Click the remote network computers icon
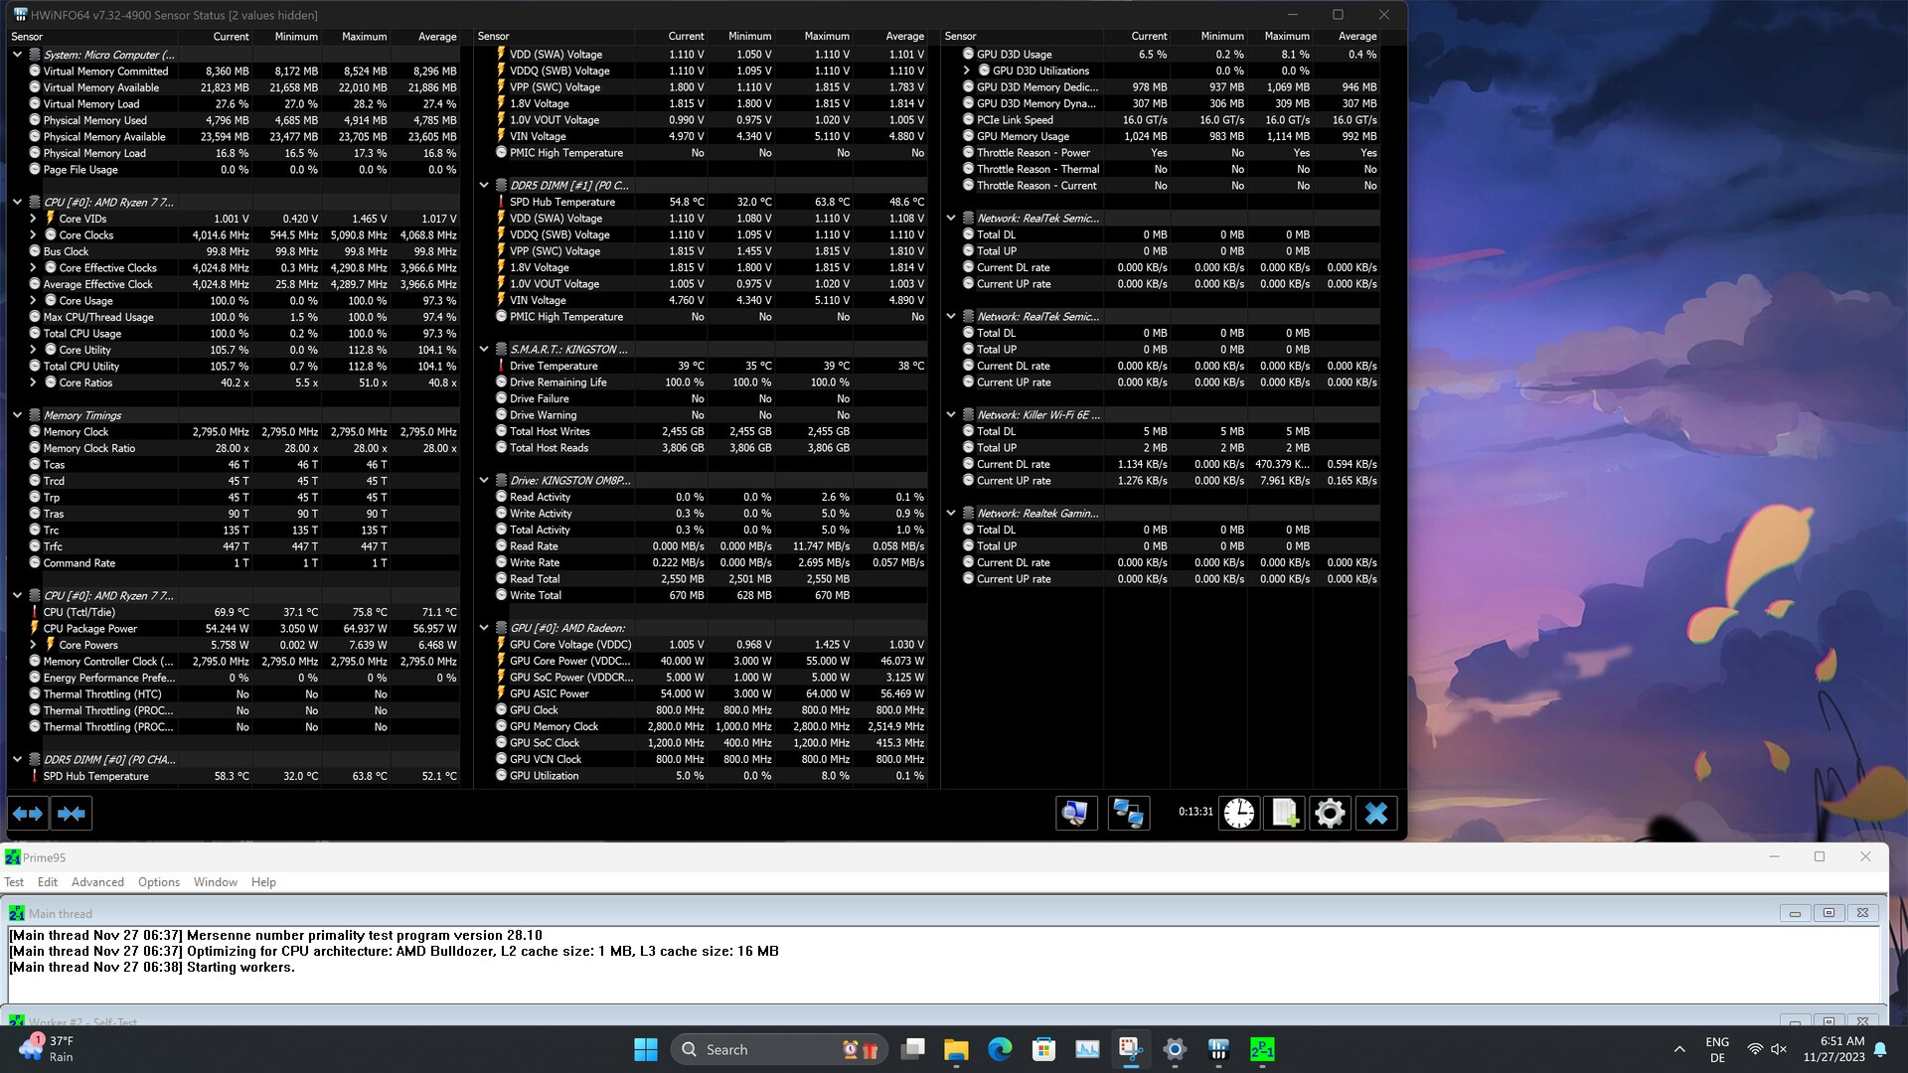The image size is (1908, 1073). click(x=1128, y=814)
